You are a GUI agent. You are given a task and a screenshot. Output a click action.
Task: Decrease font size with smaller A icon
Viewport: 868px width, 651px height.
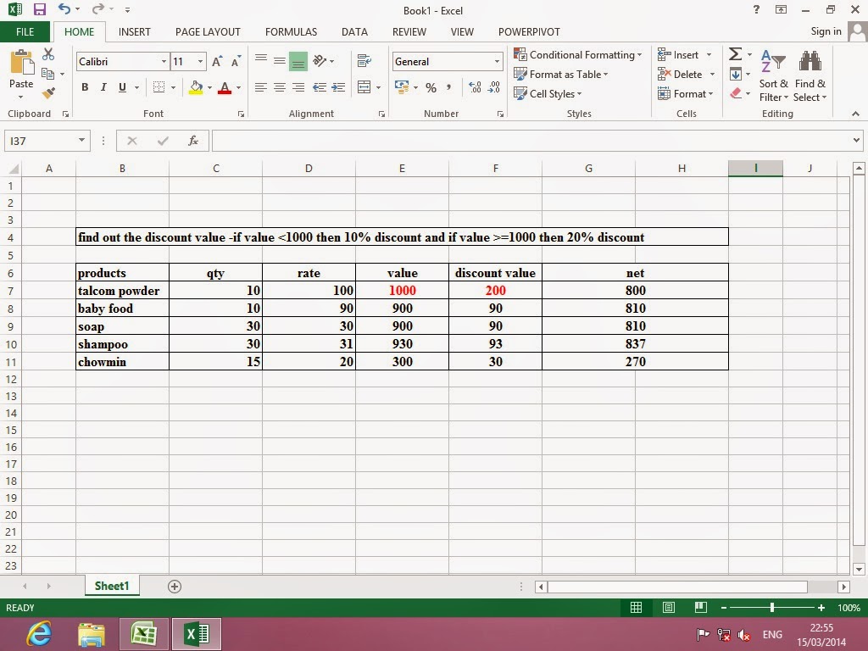[236, 61]
